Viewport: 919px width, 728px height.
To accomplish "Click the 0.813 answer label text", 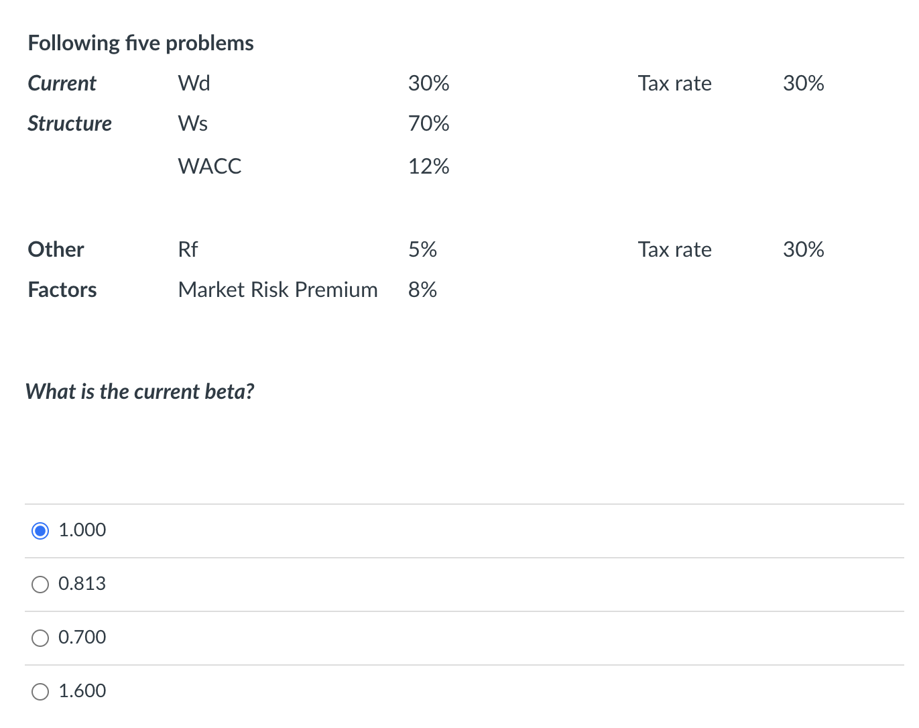I will click(82, 584).
